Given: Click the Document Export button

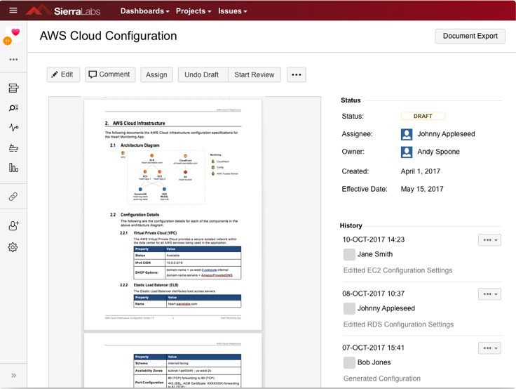Looking at the screenshot, I should (x=470, y=37).
